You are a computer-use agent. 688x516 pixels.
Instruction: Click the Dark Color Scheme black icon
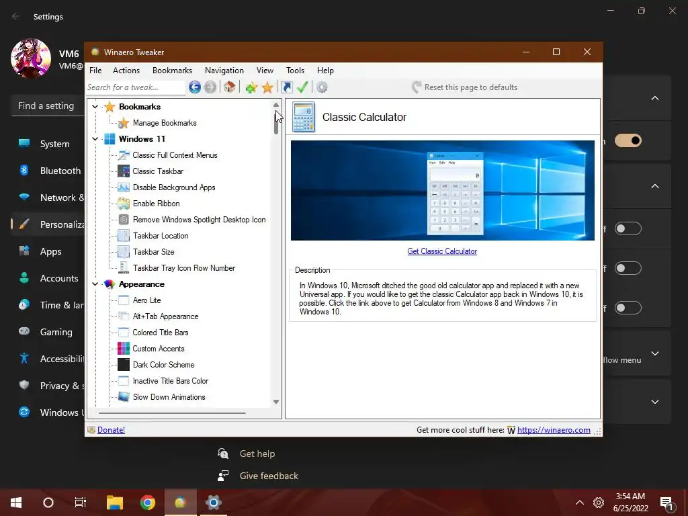click(x=124, y=365)
